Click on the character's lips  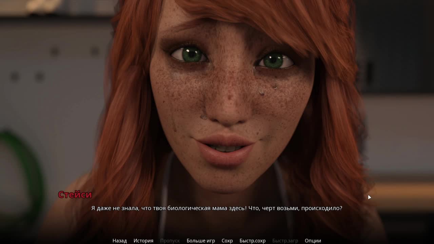pyautogui.click(x=225, y=148)
